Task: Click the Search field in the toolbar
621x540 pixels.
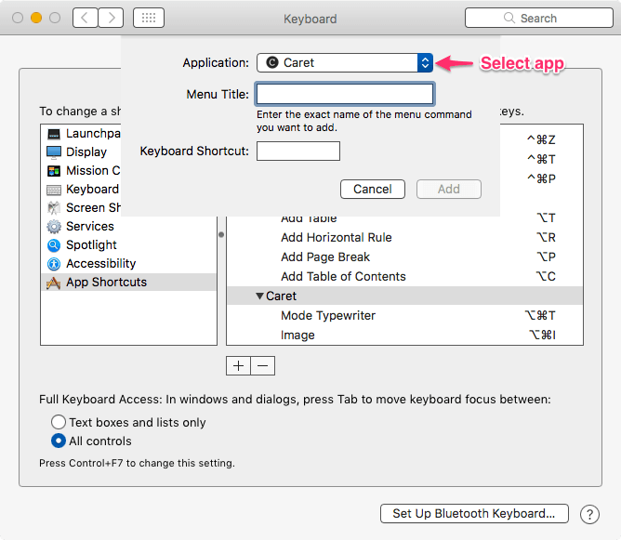Action: [x=539, y=18]
